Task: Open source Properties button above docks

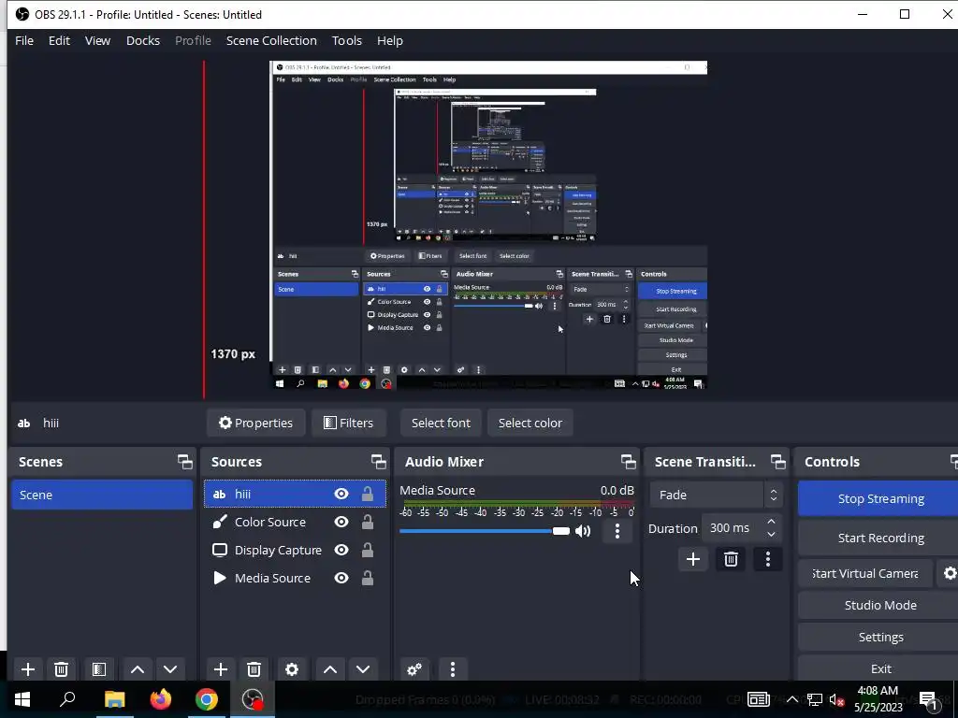Action: click(x=256, y=423)
